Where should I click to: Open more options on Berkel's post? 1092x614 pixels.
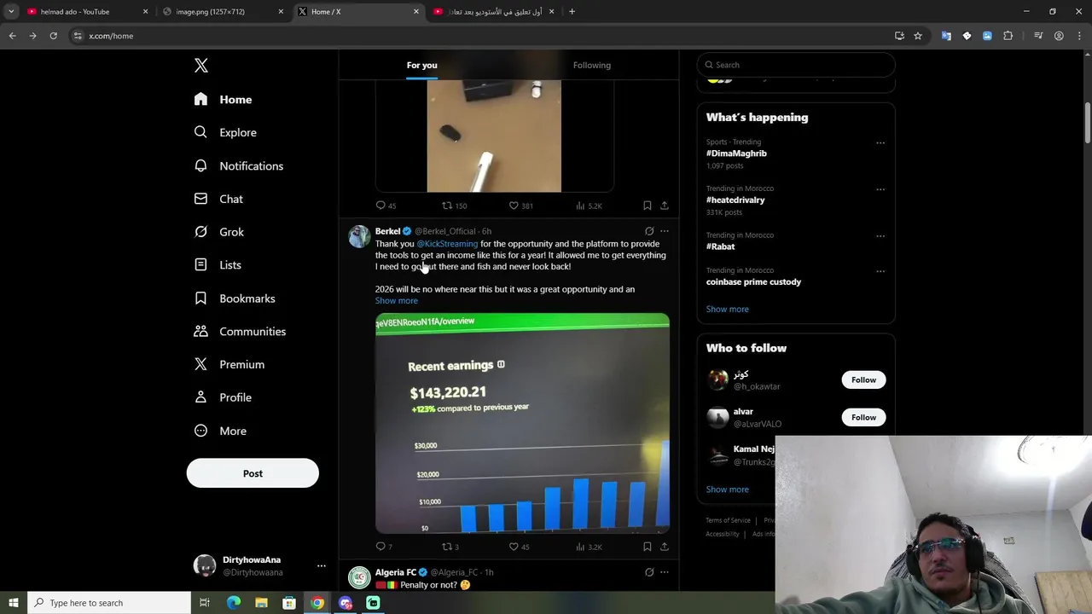pyautogui.click(x=665, y=231)
